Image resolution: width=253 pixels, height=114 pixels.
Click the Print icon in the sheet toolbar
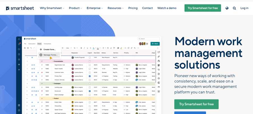28,48
